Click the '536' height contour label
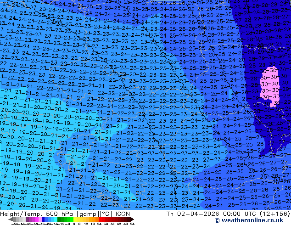This screenshot has width=291, height=225. coord(279,180)
